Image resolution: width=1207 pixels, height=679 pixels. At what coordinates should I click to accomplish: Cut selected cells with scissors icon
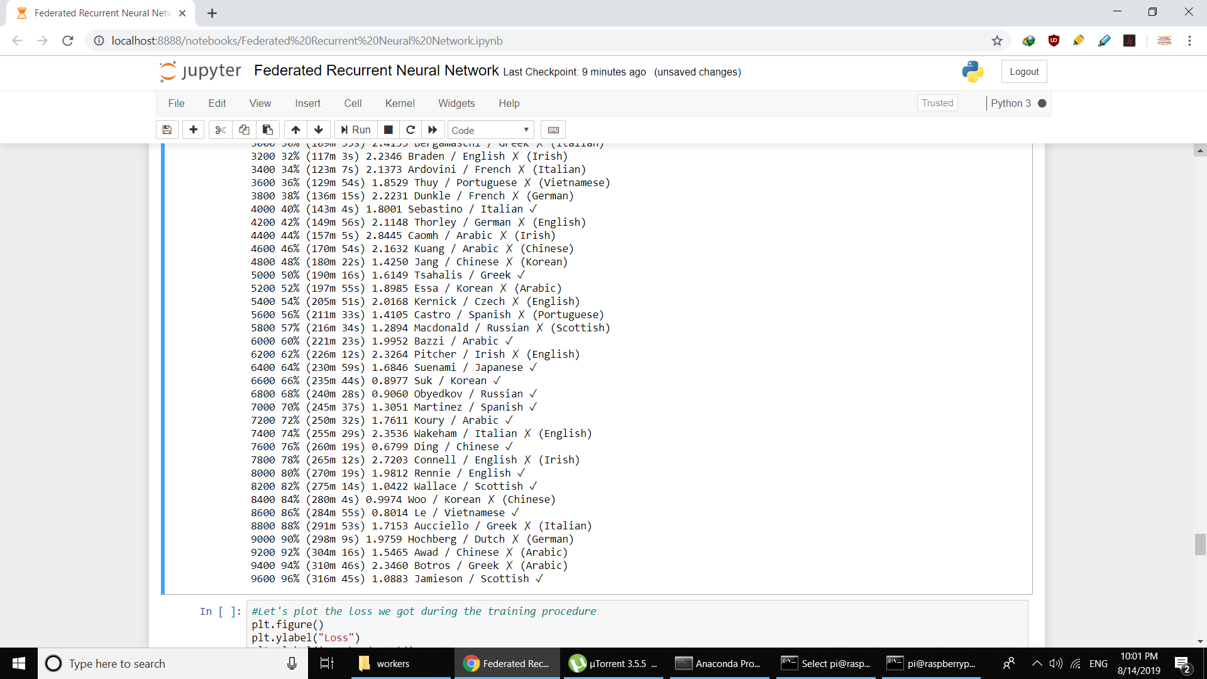tap(220, 130)
